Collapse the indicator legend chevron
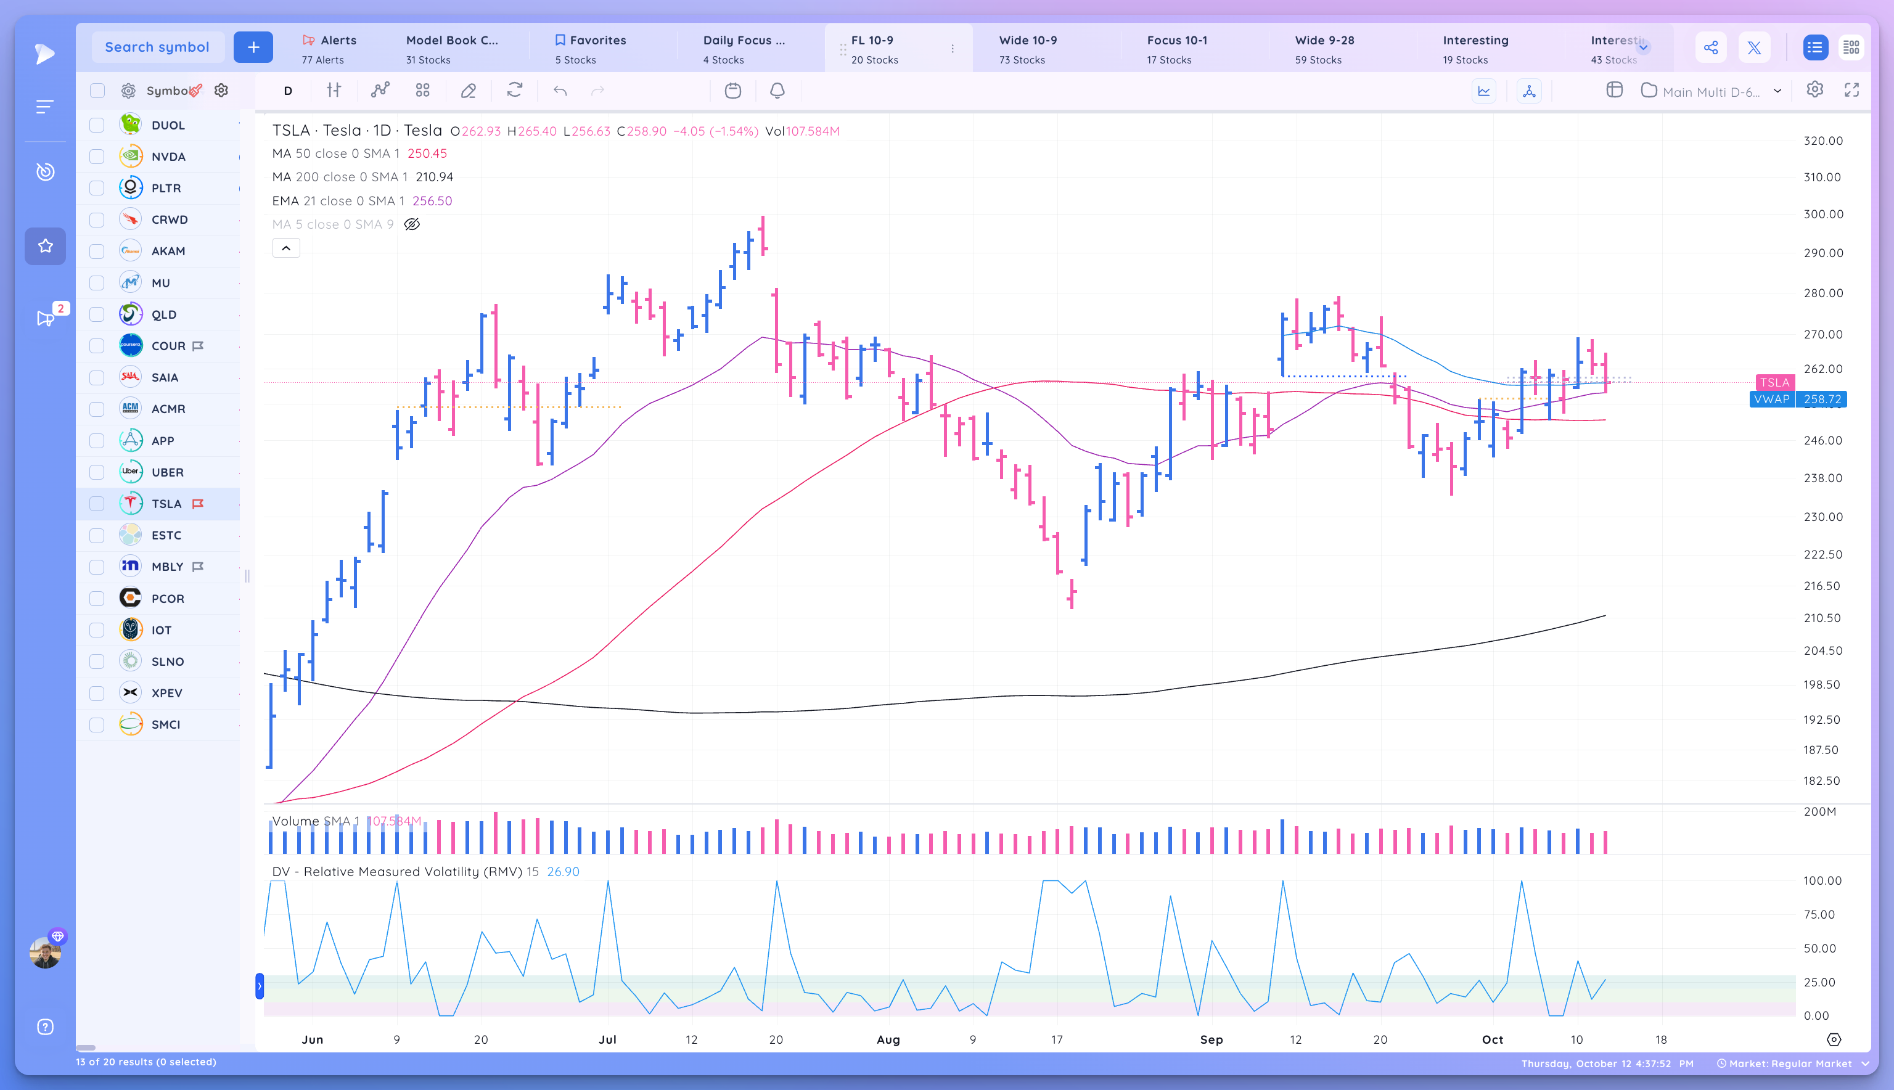The height and width of the screenshot is (1090, 1894). [286, 248]
